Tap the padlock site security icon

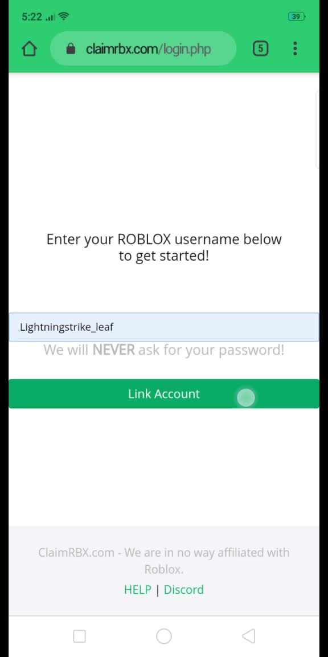point(71,49)
